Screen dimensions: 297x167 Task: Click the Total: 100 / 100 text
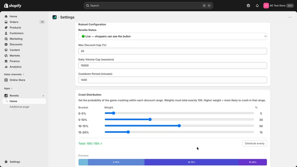click(90, 144)
